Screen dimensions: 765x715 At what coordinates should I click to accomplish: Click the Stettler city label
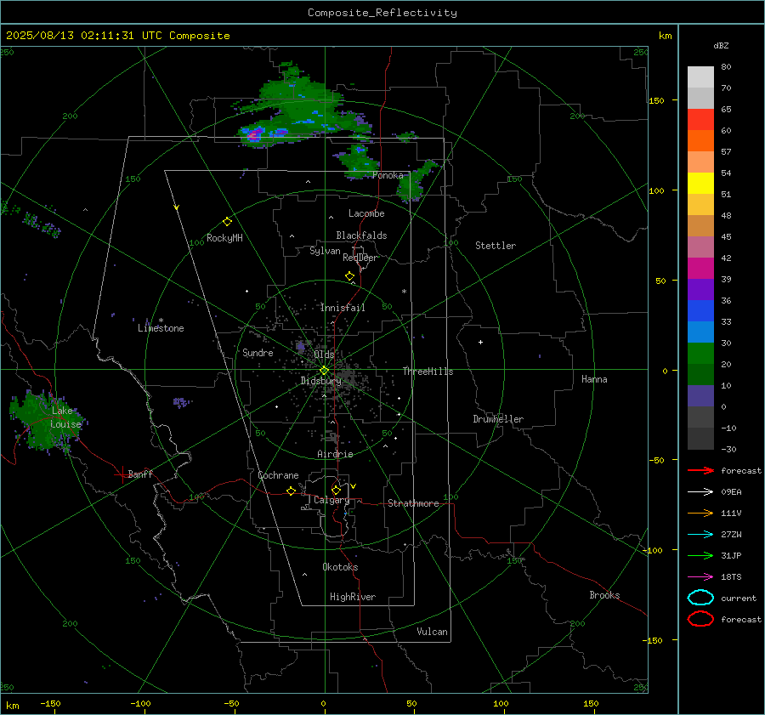496,246
